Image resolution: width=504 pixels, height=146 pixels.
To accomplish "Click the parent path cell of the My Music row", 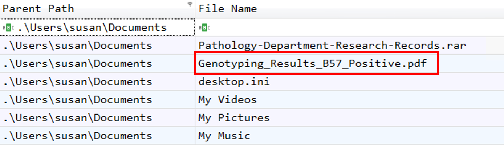I will point(77,136).
